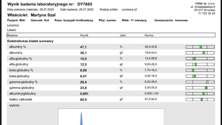Click the 52-017 Wrocław postal line
The width and height of the screenshot is (222, 125).
[x=205, y=10]
